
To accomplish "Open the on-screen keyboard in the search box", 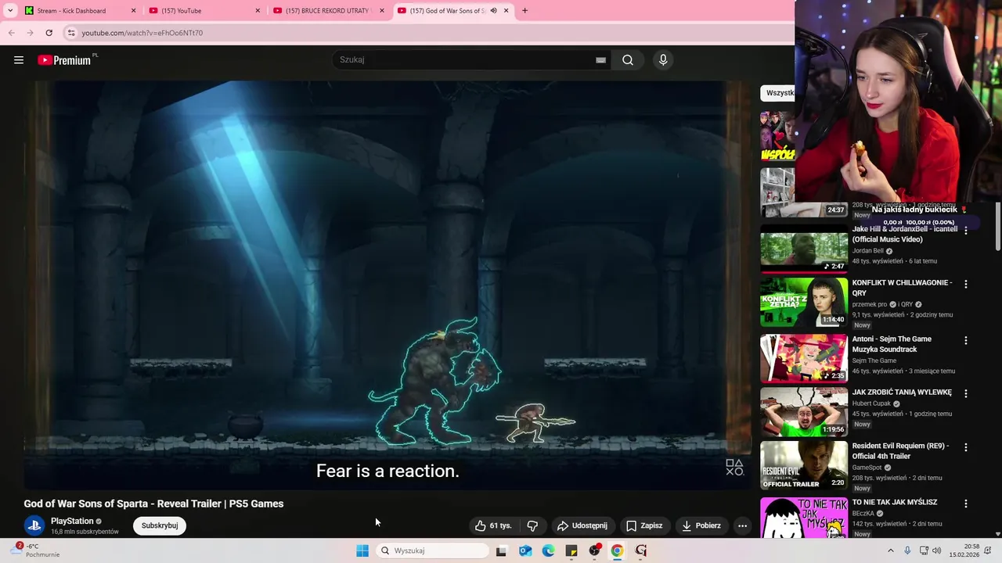I will click(600, 60).
